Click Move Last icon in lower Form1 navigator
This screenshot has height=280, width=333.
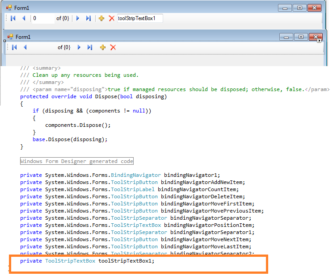tap(90, 47)
